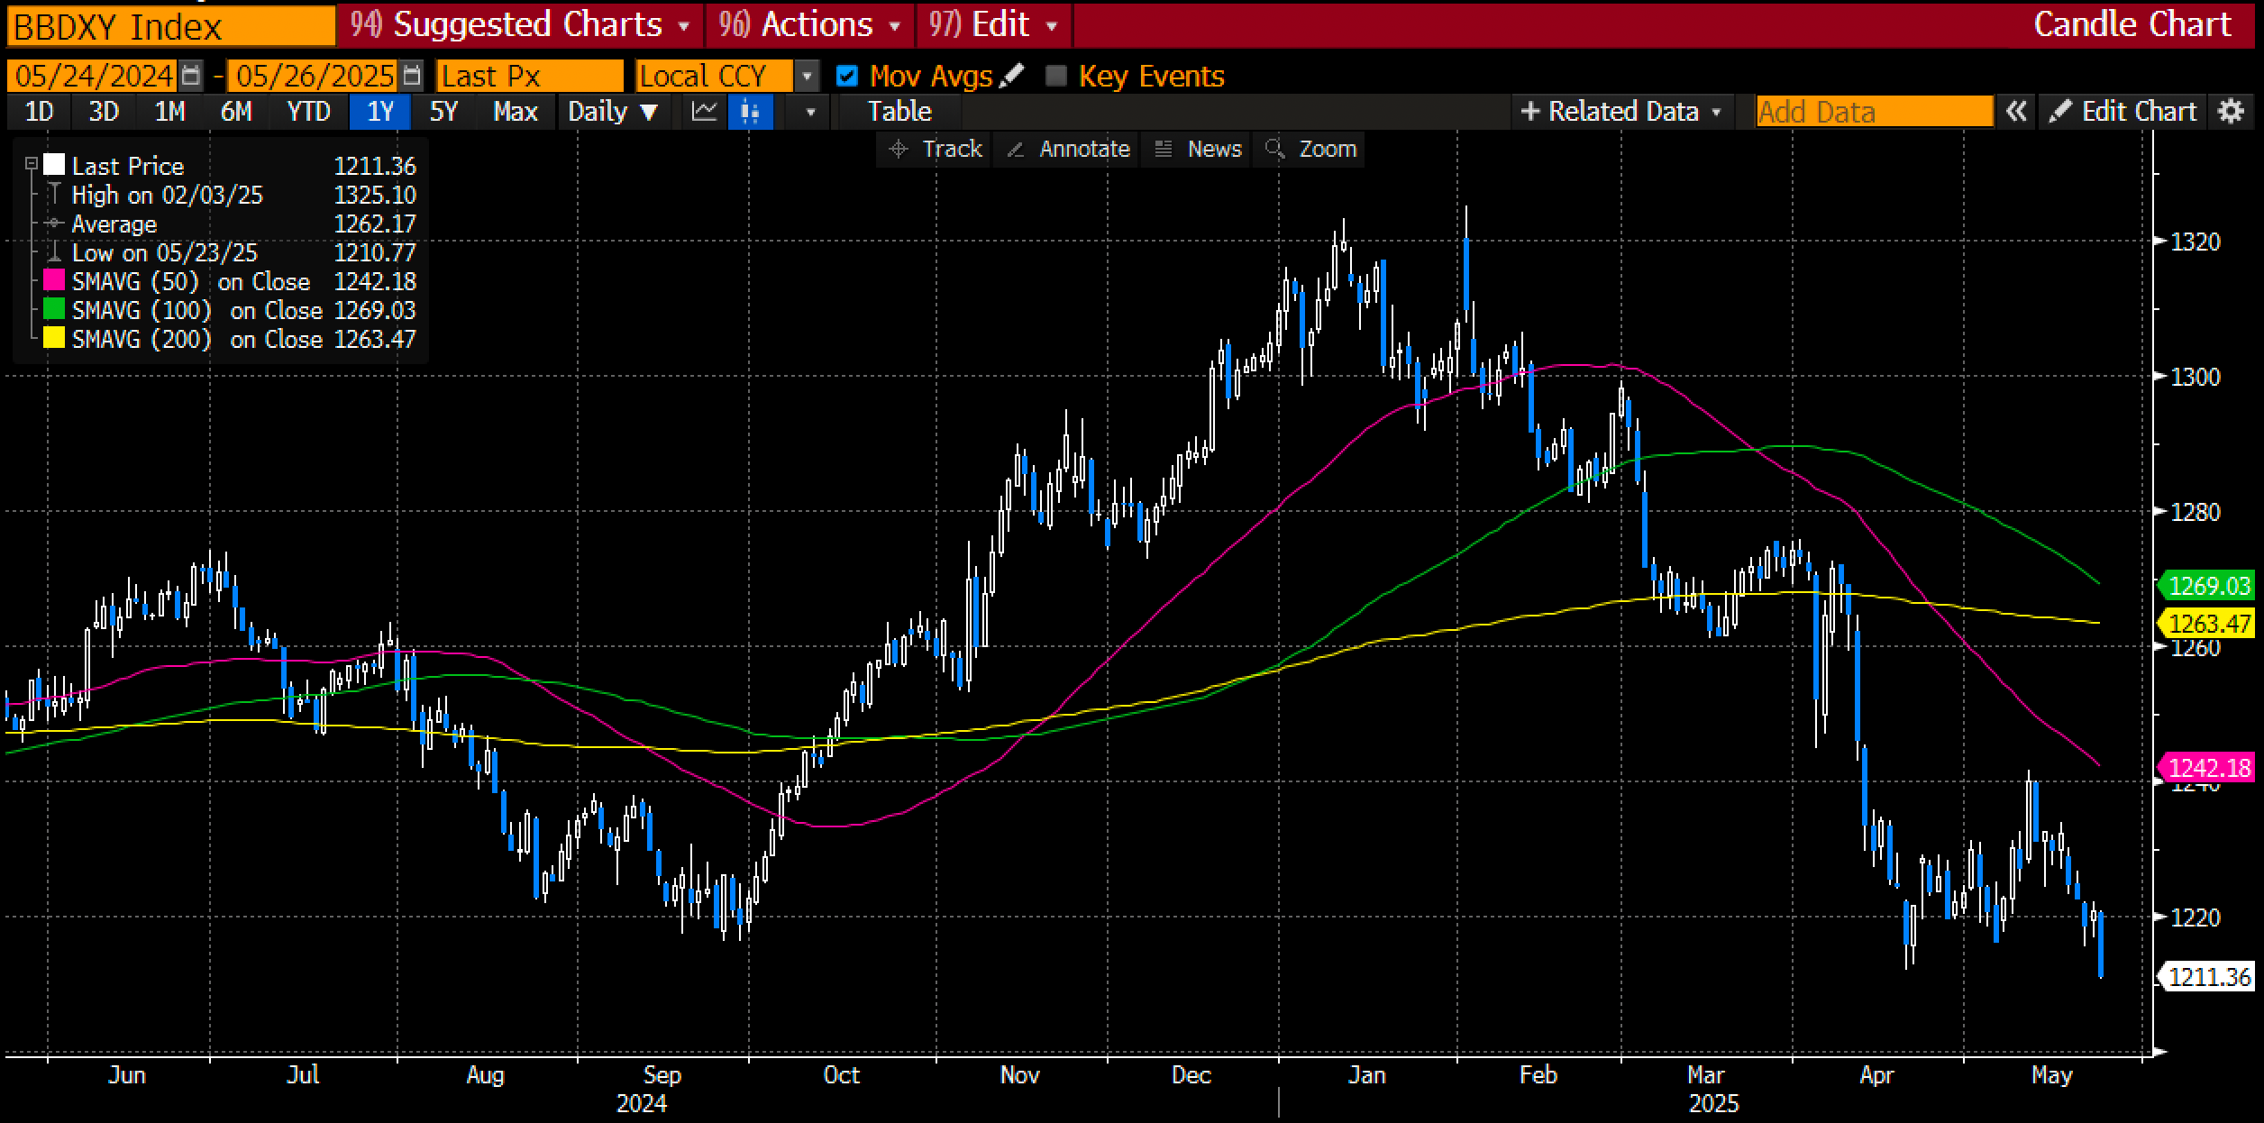The width and height of the screenshot is (2264, 1123).
Task: Open the Local CCY currency dropdown
Action: (x=807, y=76)
